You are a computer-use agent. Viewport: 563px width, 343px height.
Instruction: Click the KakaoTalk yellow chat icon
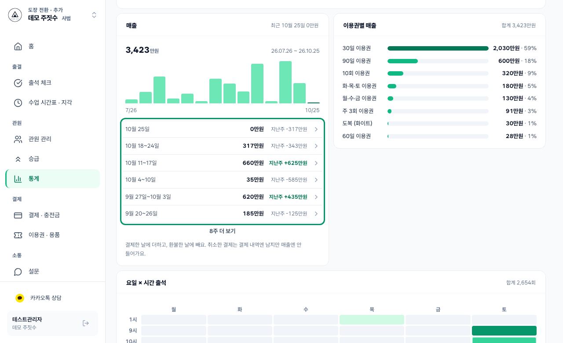point(20,298)
